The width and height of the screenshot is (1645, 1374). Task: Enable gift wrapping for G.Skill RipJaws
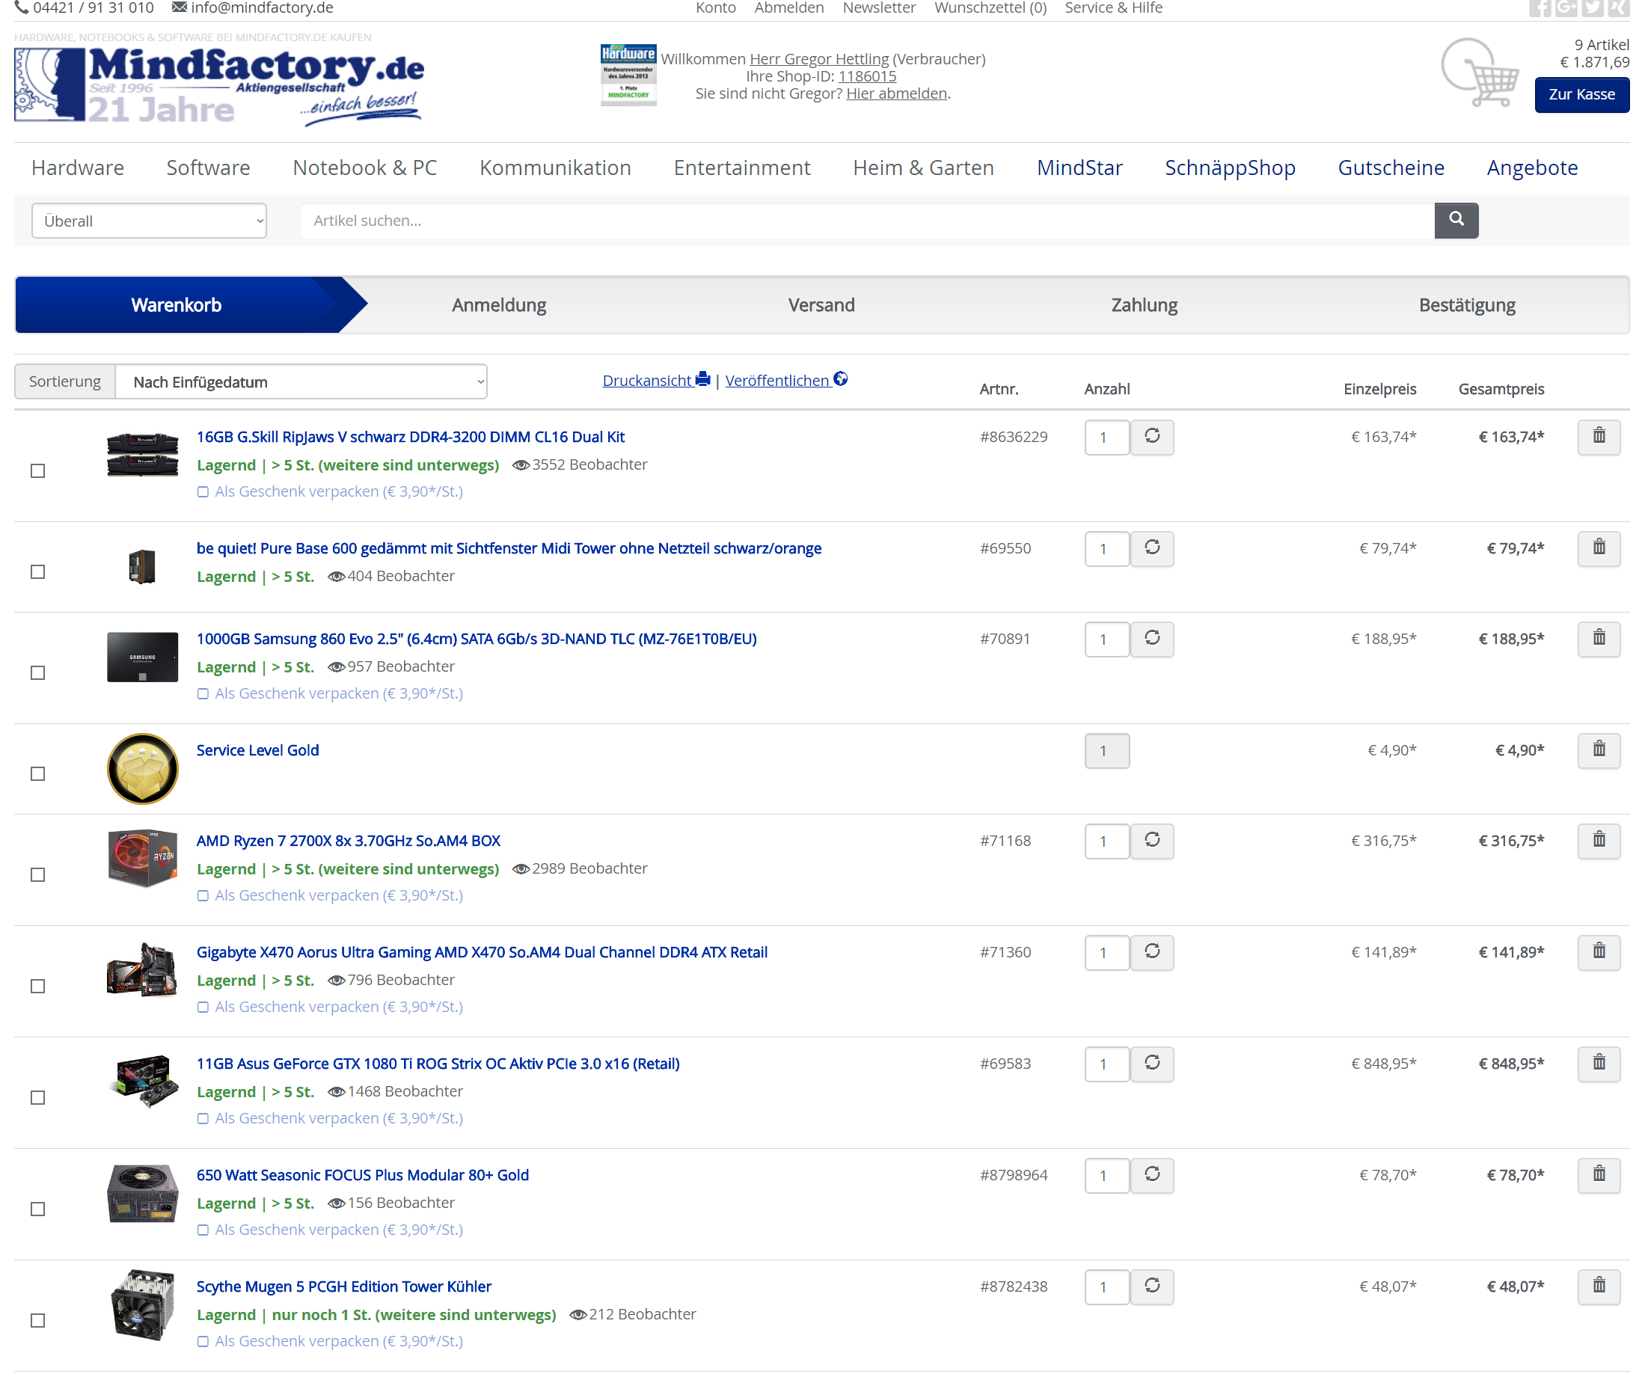click(203, 492)
